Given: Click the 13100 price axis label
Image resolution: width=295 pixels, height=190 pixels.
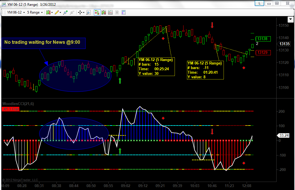Looking at the screenshot, I should pyautogui.click(x=283, y=88).
